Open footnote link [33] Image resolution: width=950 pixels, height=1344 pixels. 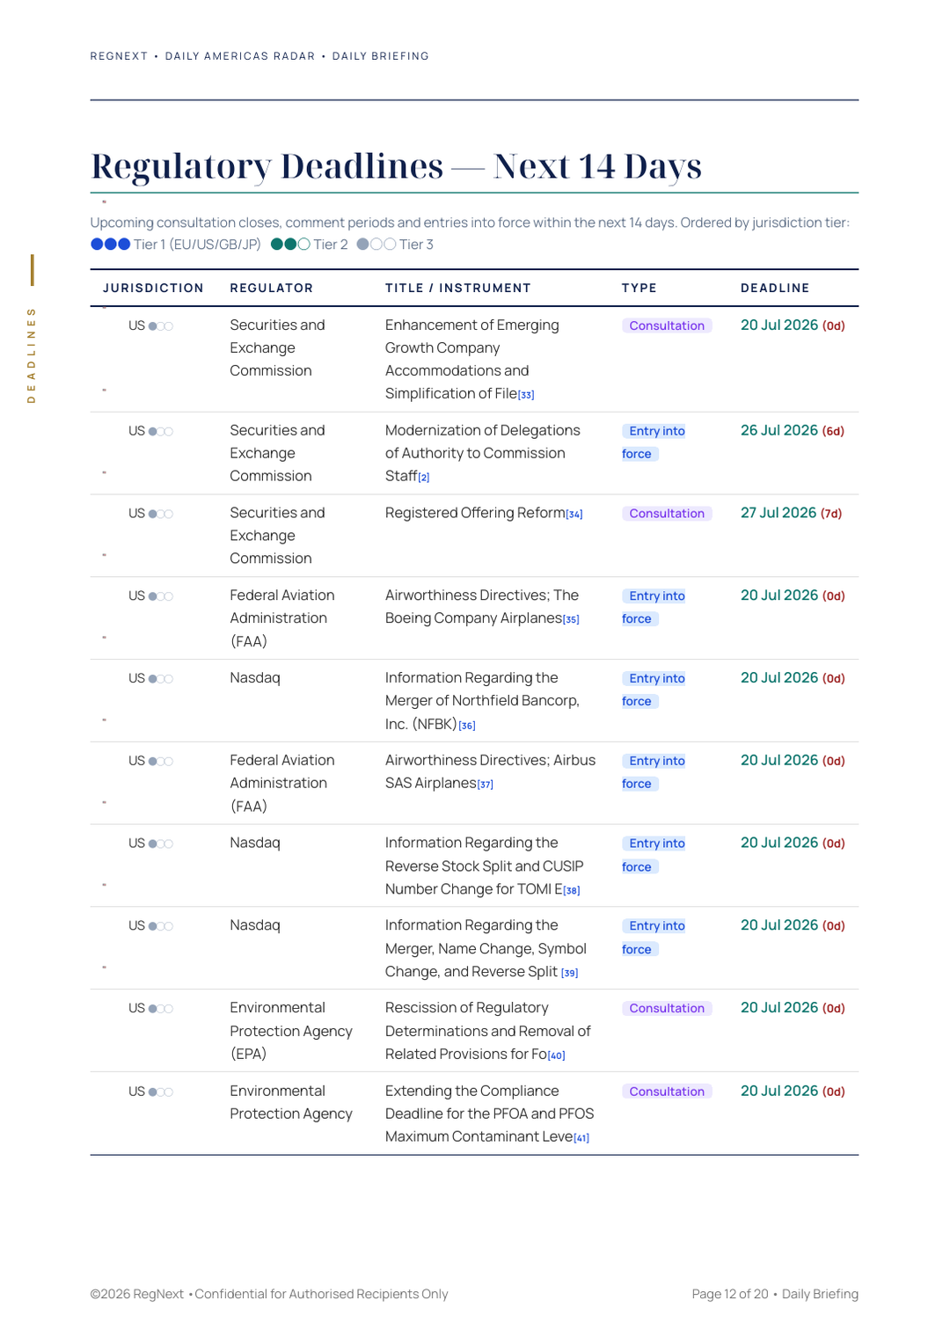click(526, 395)
